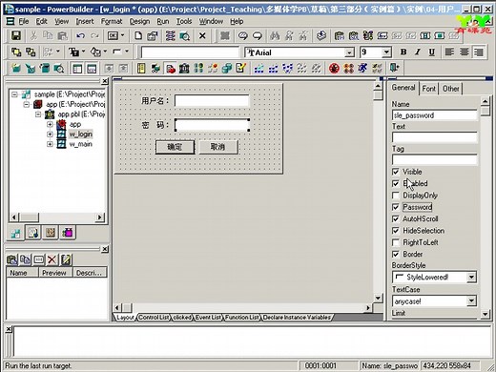The height and width of the screenshot is (372, 496).
Task: Click the Preview column header
Action: pos(54,273)
